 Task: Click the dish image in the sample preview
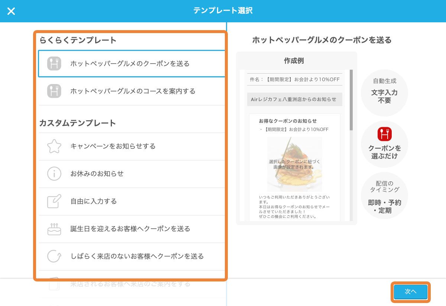tap(295, 164)
